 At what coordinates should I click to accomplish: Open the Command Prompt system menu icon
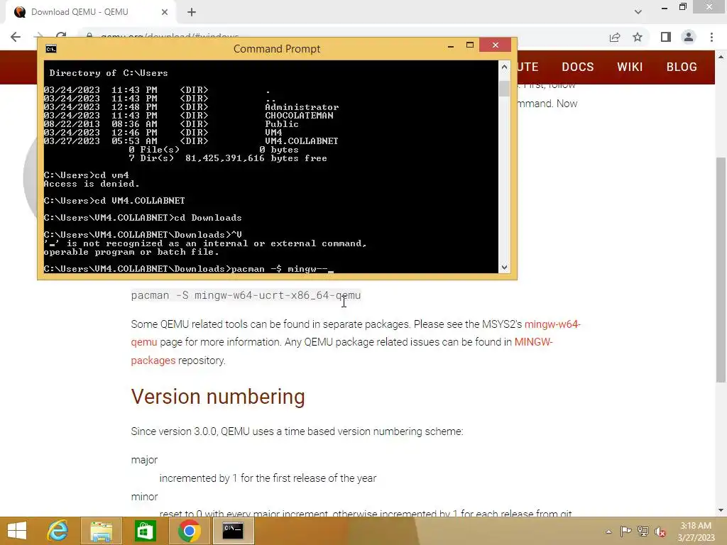[51, 49]
